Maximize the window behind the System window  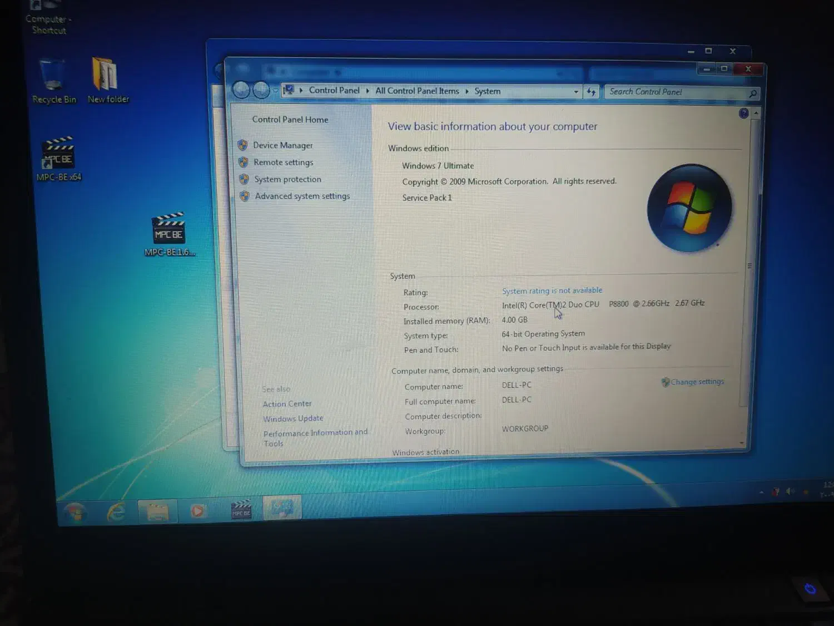coord(708,51)
